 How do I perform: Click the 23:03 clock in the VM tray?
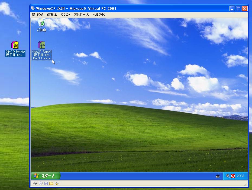tap(240, 176)
